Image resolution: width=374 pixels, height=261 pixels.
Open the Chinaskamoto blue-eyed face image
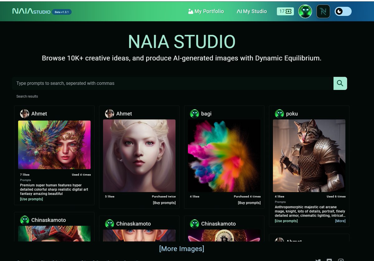(139, 235)
